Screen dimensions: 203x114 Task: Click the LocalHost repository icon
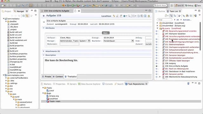(48, 98)
